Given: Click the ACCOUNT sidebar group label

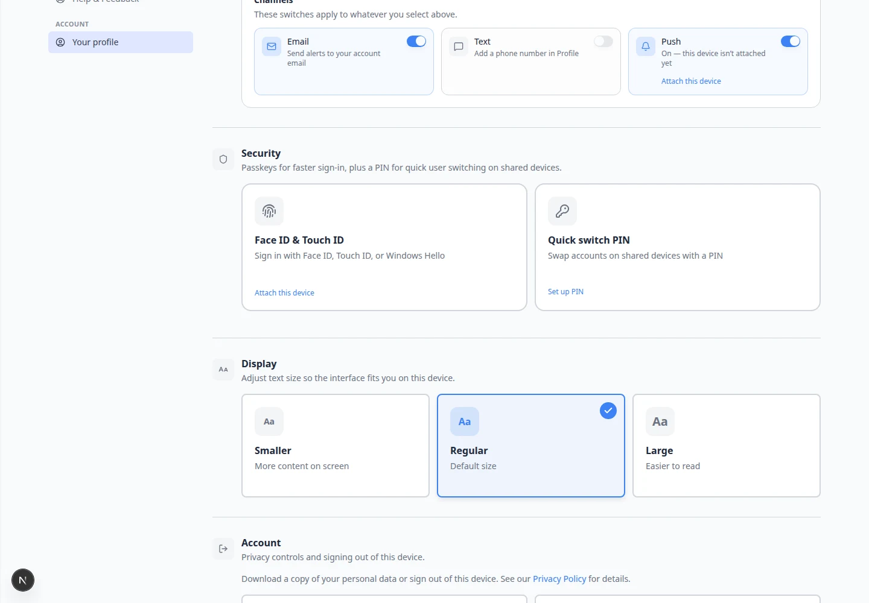Looking at the screenshot, I should click(x=72, y=24).
